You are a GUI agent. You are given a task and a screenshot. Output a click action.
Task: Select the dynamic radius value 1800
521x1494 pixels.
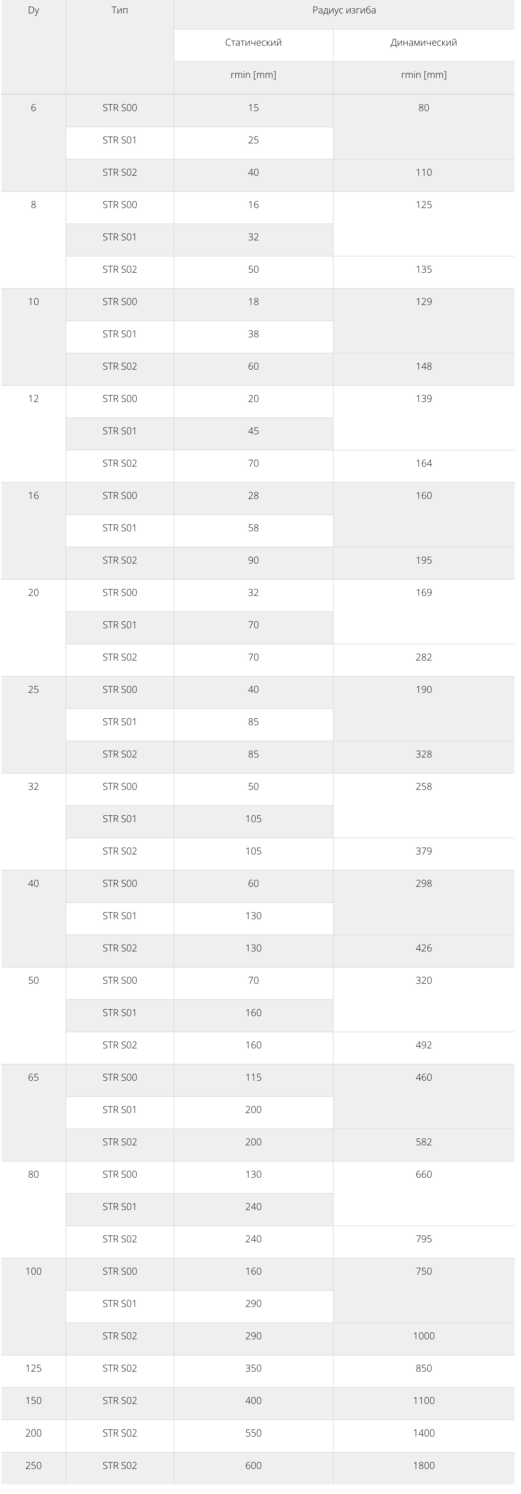click(424, 1465)
